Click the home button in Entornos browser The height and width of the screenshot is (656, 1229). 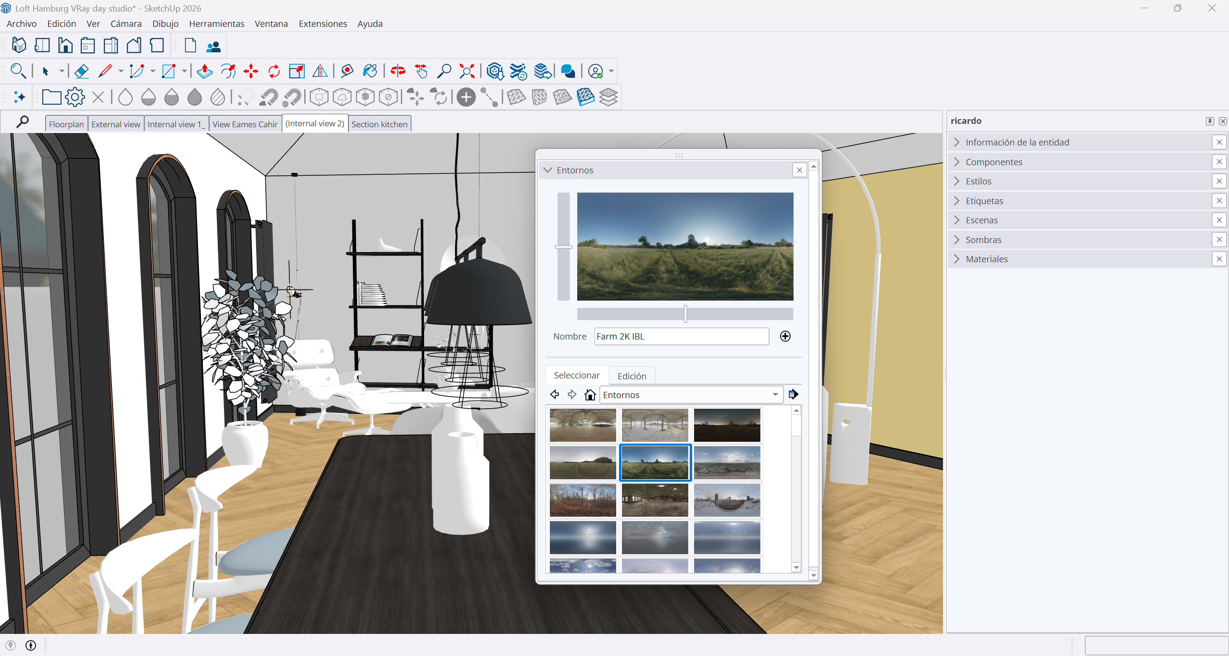[x=590, y=394]
